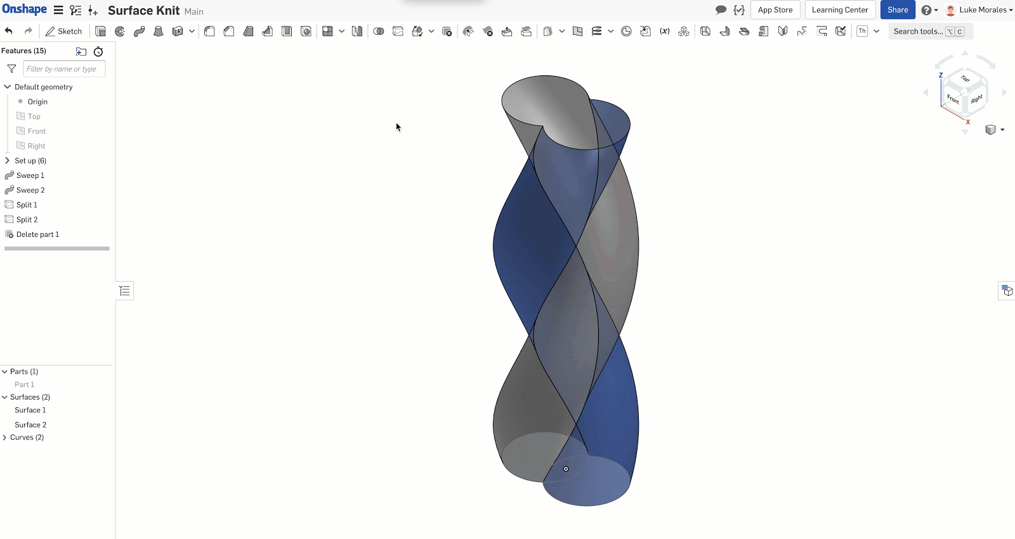
Task: Select the Offset surface tool
Action: [x=547, y=31]
